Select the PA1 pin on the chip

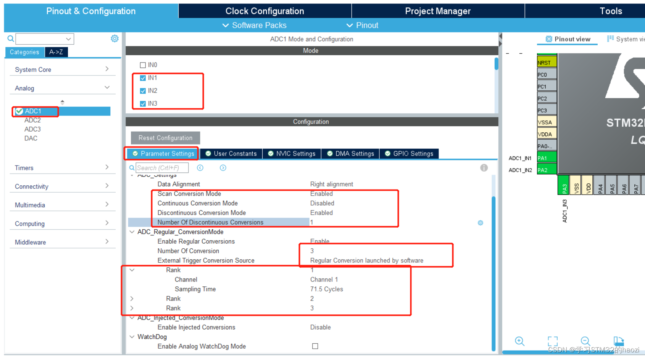547,158
